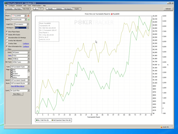Click the More Filters button

point(18,94)
